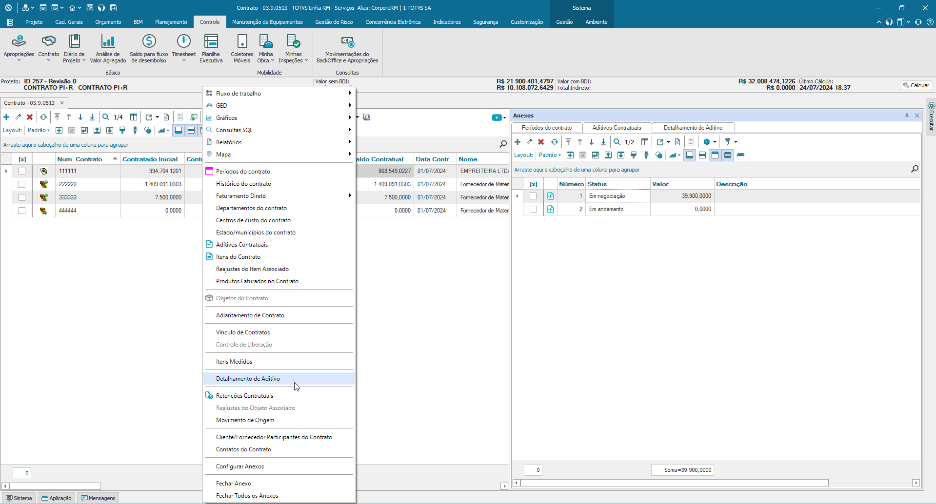Viewport: 936px width, 504px height.
Task: Click the search magnifier in Anexos grid
Action: coord(915,169)
